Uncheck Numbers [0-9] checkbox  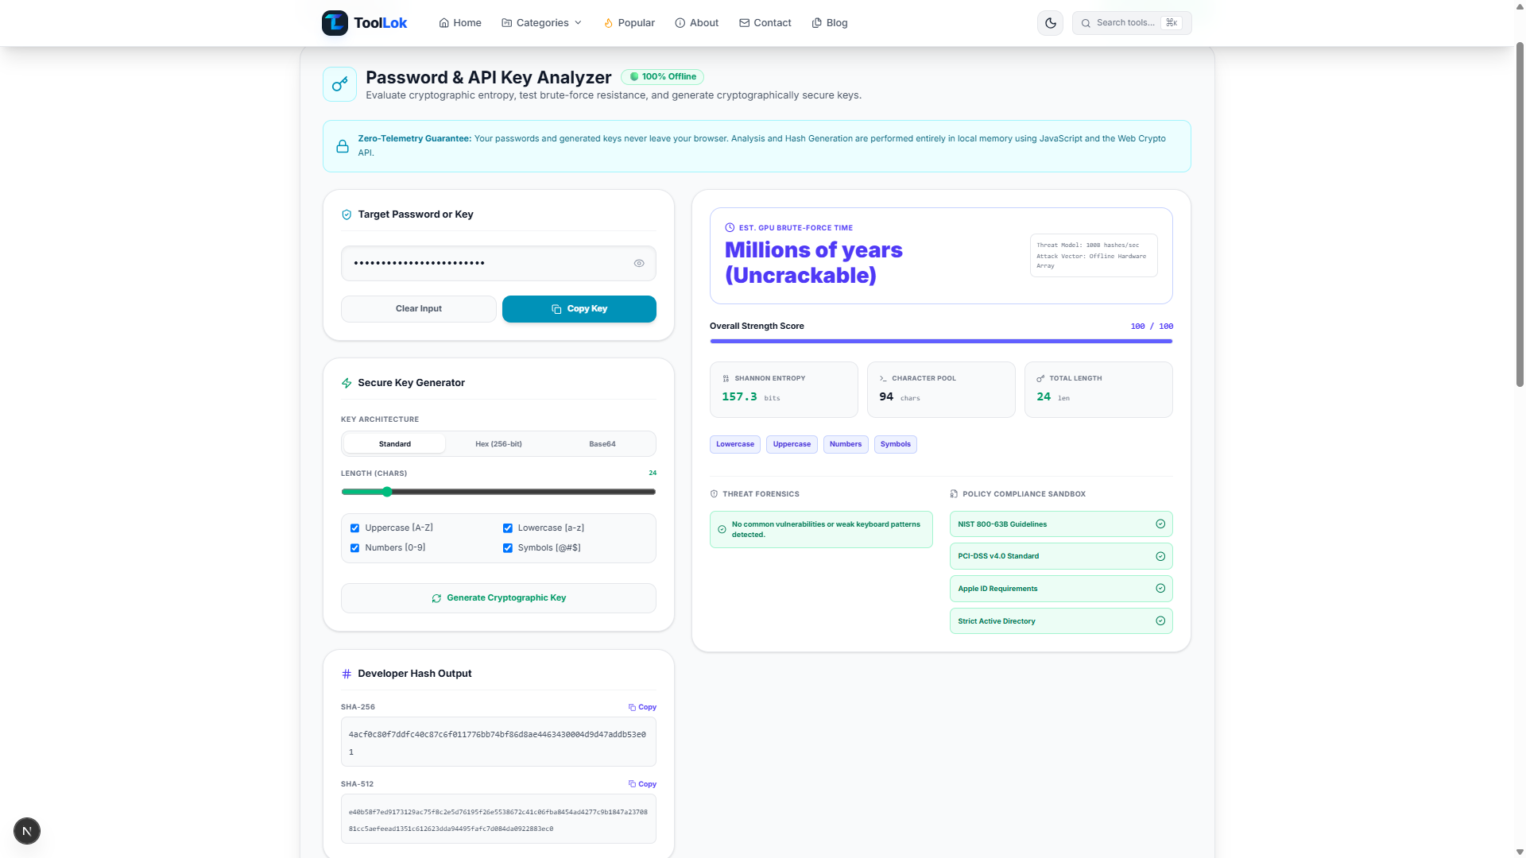354,548
